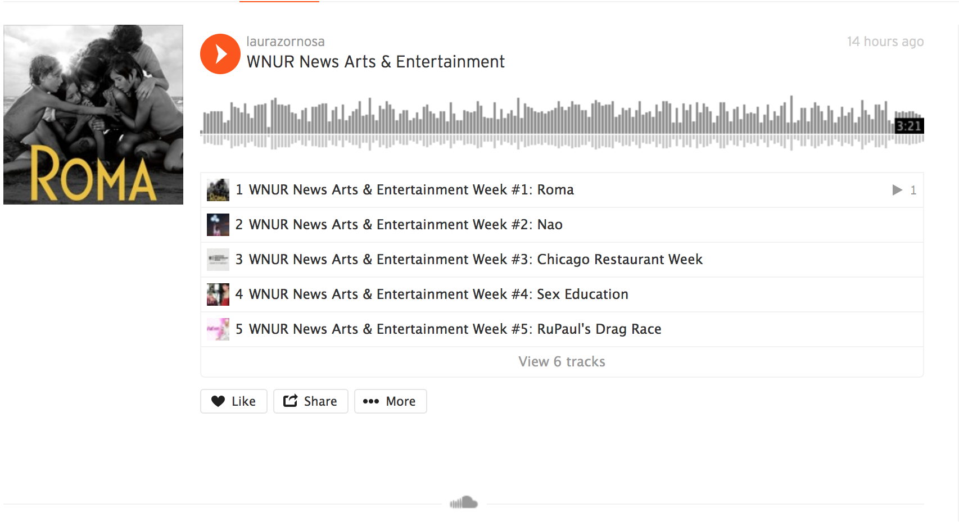
Task: Click the RuPaul's Drag Race track thumbnail
Action: coord(218,329)
